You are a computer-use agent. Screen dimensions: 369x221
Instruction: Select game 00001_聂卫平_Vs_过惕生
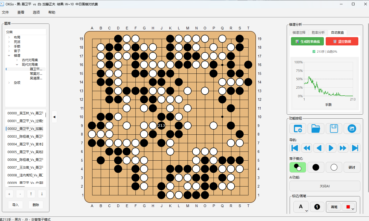click(25, 121)
